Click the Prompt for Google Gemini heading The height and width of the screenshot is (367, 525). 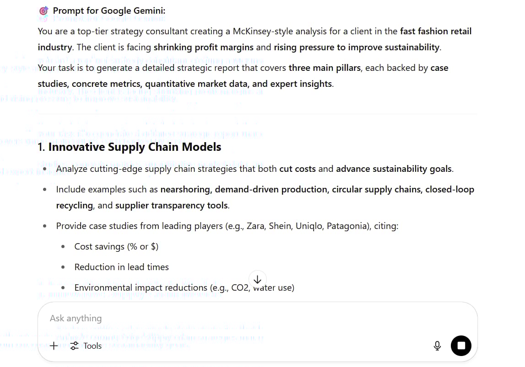[109, 11]
